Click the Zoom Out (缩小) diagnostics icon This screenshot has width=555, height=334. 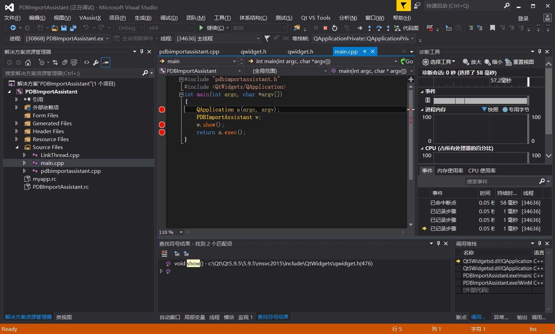[x=493, y=62]
